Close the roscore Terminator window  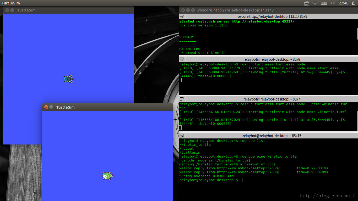(183, 10)
